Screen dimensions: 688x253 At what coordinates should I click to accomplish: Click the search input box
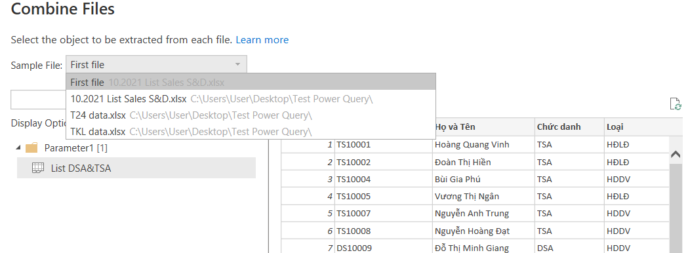[x=38, y=100]
